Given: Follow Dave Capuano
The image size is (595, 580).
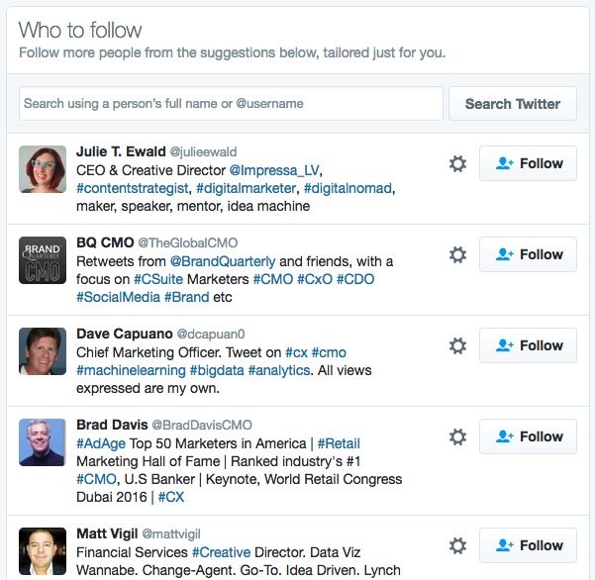Looking at the screenshot, I should (528, 345).
